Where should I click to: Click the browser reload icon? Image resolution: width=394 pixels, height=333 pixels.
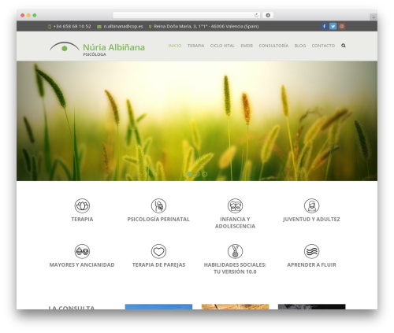[x=256, y=16]
